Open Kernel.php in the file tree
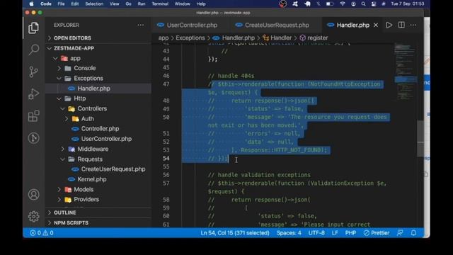Screen dimensions: 453x255 click(x=92, y=179)
